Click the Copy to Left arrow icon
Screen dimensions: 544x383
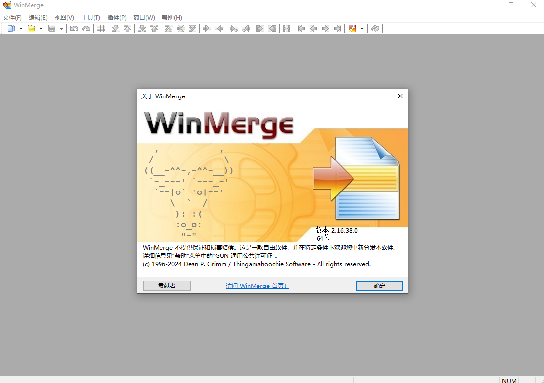219,29
